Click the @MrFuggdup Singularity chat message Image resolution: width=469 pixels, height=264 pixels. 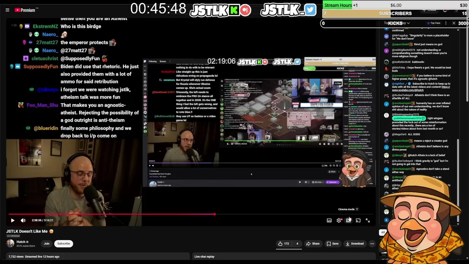[x=420, y=37]
